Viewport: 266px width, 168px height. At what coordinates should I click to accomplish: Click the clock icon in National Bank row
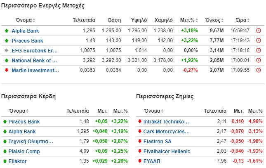coord(259,60)
